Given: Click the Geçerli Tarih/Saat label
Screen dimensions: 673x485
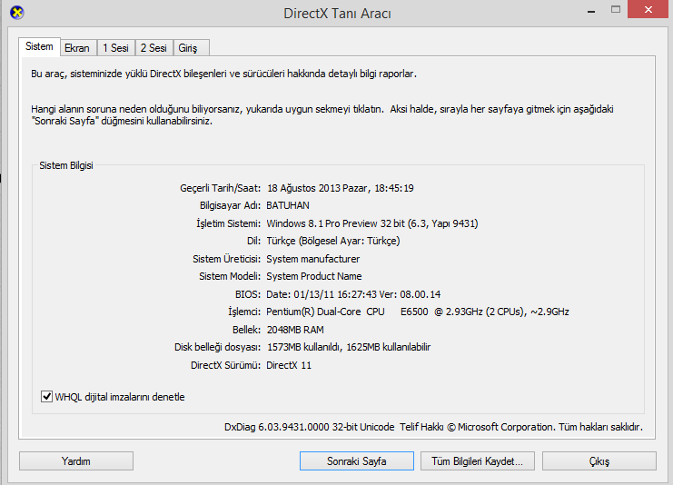Looking at the screenshot, I should coord(220,188).
